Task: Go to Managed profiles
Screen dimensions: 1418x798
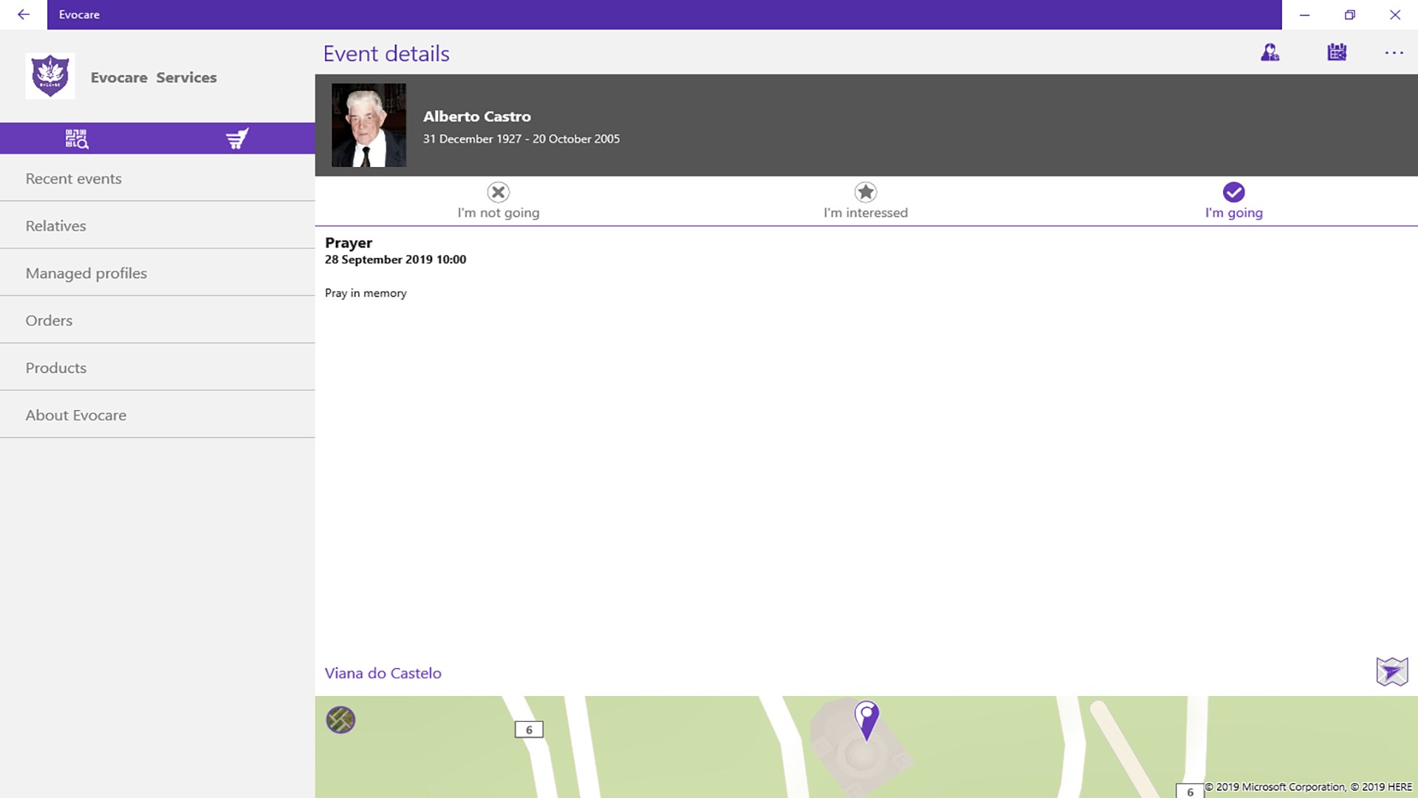Action: tap(86, 273)
